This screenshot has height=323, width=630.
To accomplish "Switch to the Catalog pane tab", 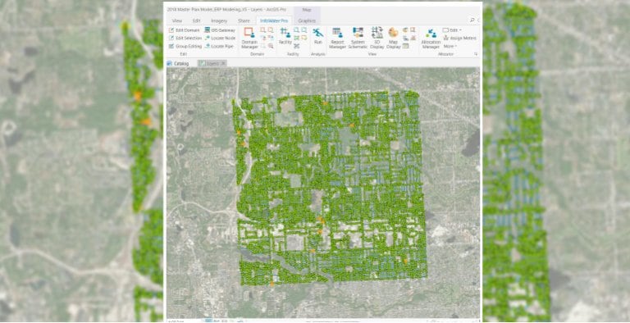I will coord(178,63).
